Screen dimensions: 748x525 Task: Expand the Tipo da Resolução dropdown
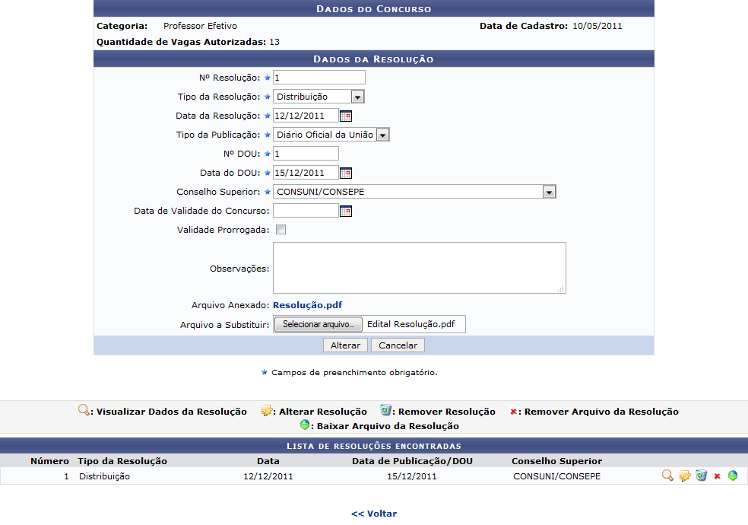357,97
